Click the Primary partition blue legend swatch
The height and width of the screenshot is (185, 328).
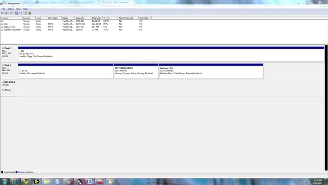click(16, 172)
